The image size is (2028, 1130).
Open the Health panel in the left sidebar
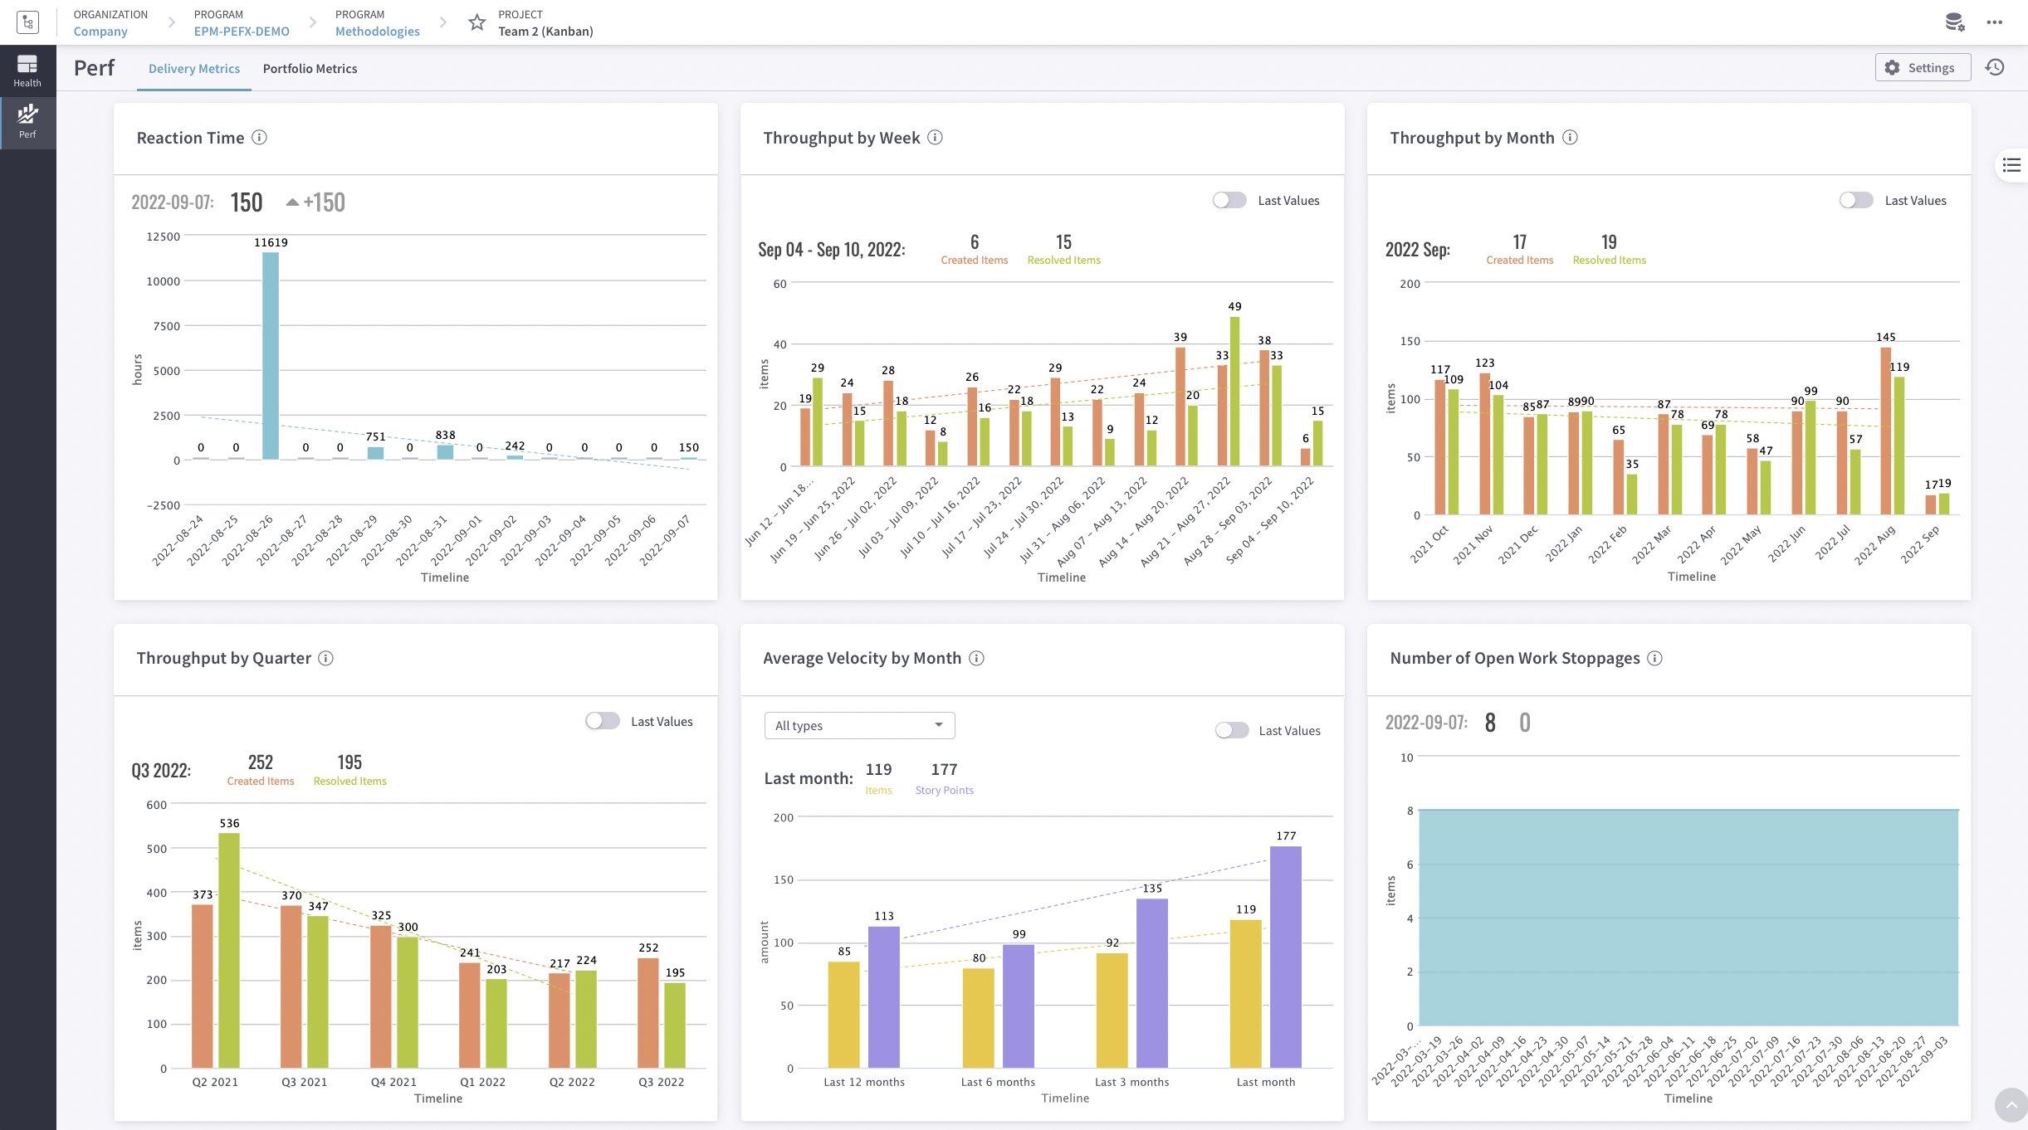click(27, 70)
